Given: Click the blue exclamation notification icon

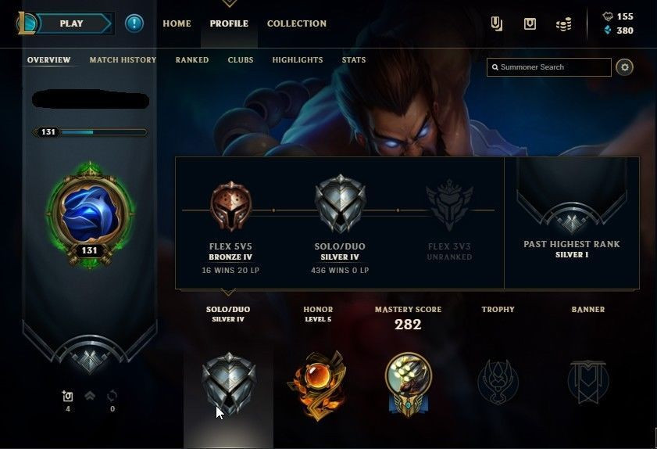Looking at the screenshot, I should pos(134,23).
